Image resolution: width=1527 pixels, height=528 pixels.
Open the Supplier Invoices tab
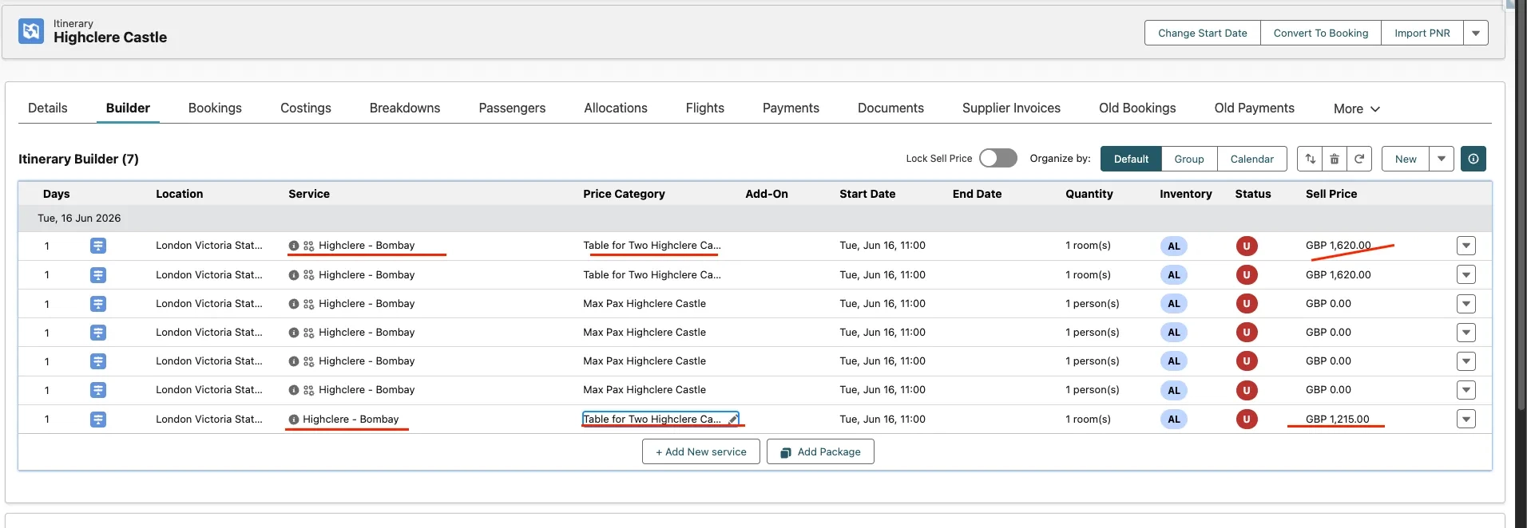coord(1010,108)
